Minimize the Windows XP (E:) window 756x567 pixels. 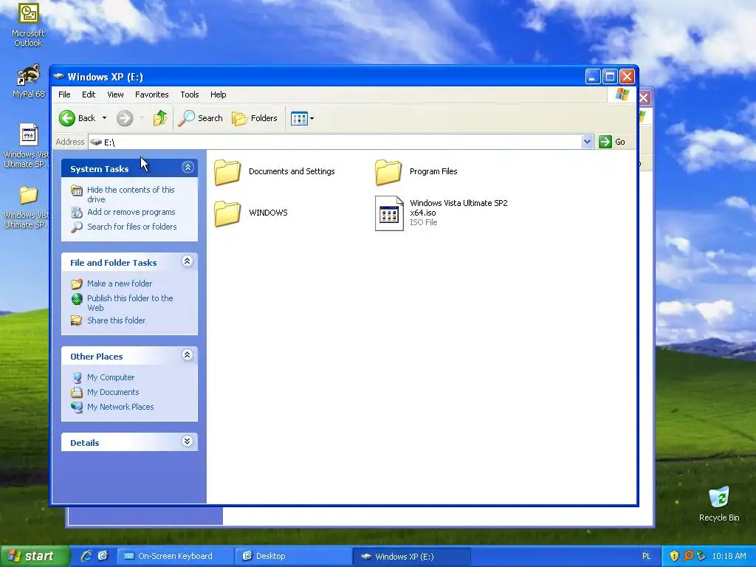click(593, 77)
